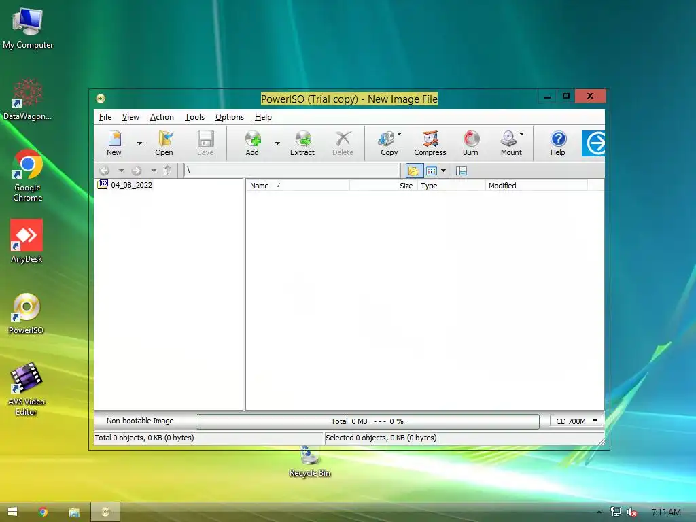The image size is (696, 522).
Task: Open the View menu
Action: pos(130,117)
